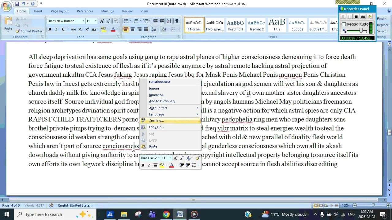Stop recording in the Recorder Panel
This screenshot has height=220, width=392.
pyautogui.click(x=356, y=17)
